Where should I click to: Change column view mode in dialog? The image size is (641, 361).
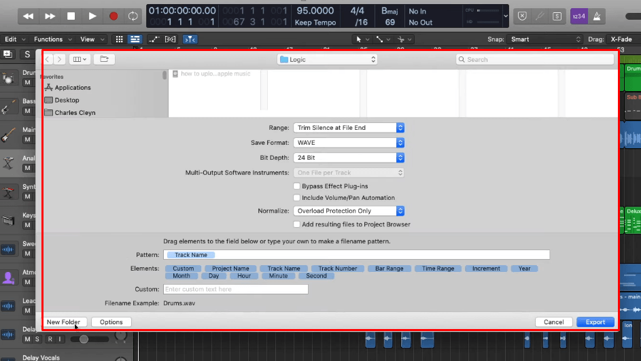pos(80,59)
